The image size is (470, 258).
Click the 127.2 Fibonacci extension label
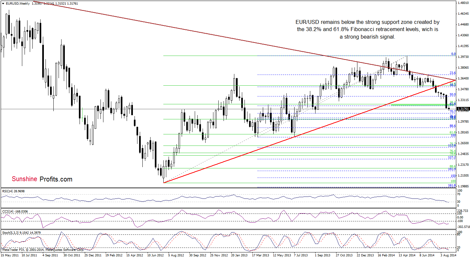coord(452,157)
